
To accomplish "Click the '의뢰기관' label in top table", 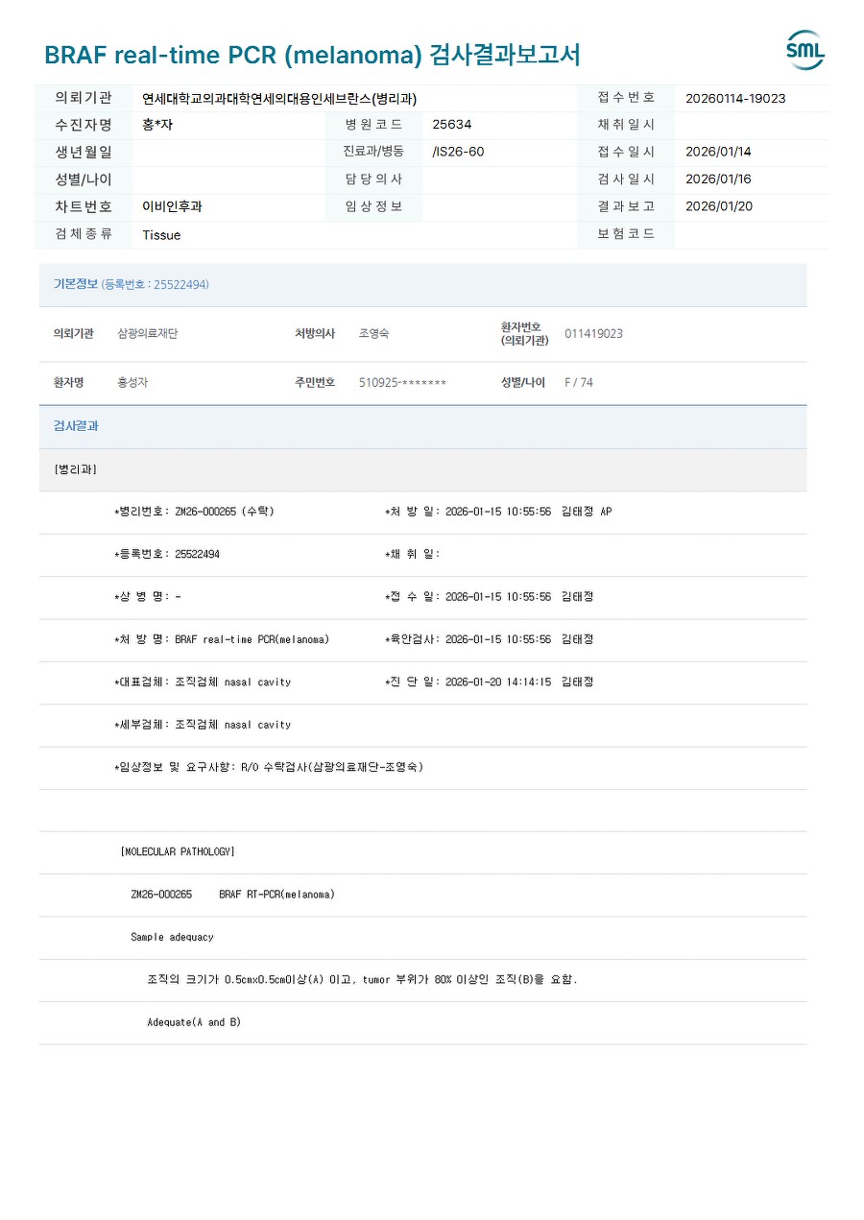I will click(84, 97).
